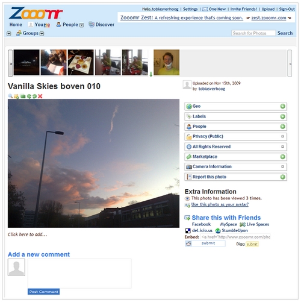Click the Discover photos icon in navigation
The width and height of the screenshot is (301, 302).
(x=92, y=24)
